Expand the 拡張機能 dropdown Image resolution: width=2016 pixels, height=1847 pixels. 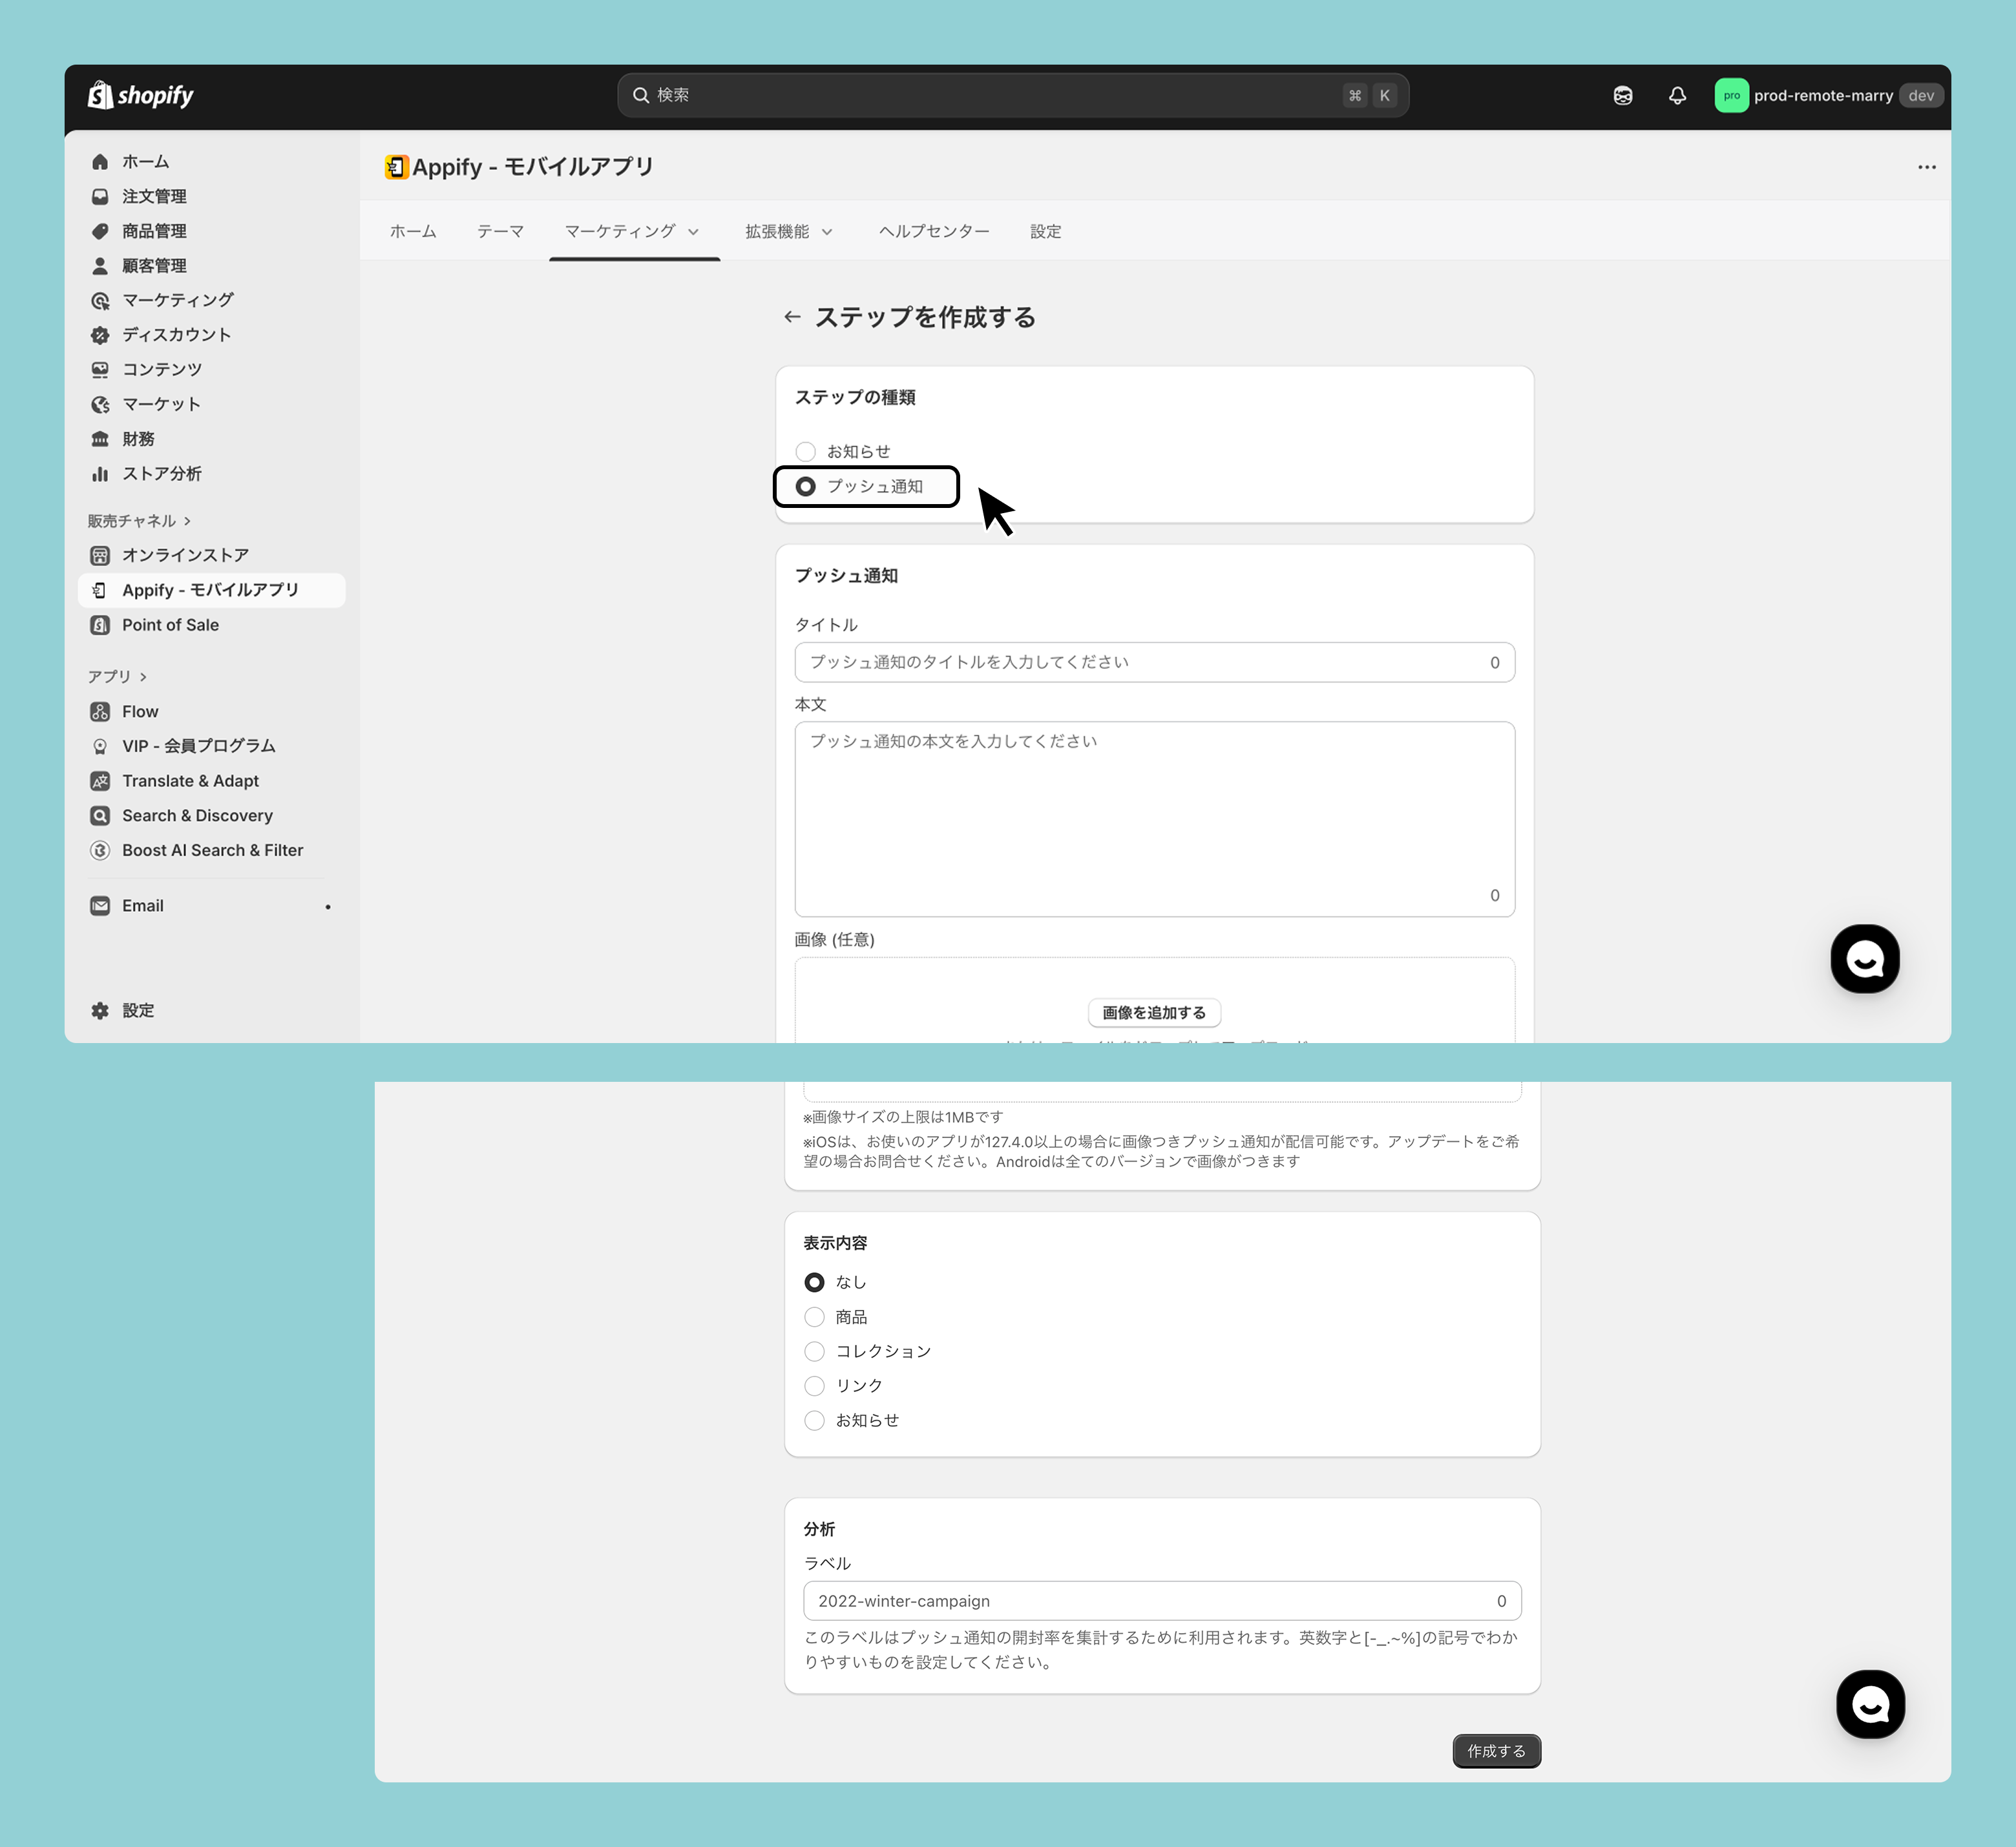(x=788, y=232)
